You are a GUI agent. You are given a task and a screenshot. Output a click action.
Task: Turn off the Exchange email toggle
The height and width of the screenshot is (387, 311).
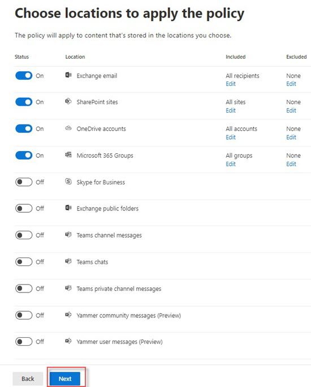pos(24,75)
